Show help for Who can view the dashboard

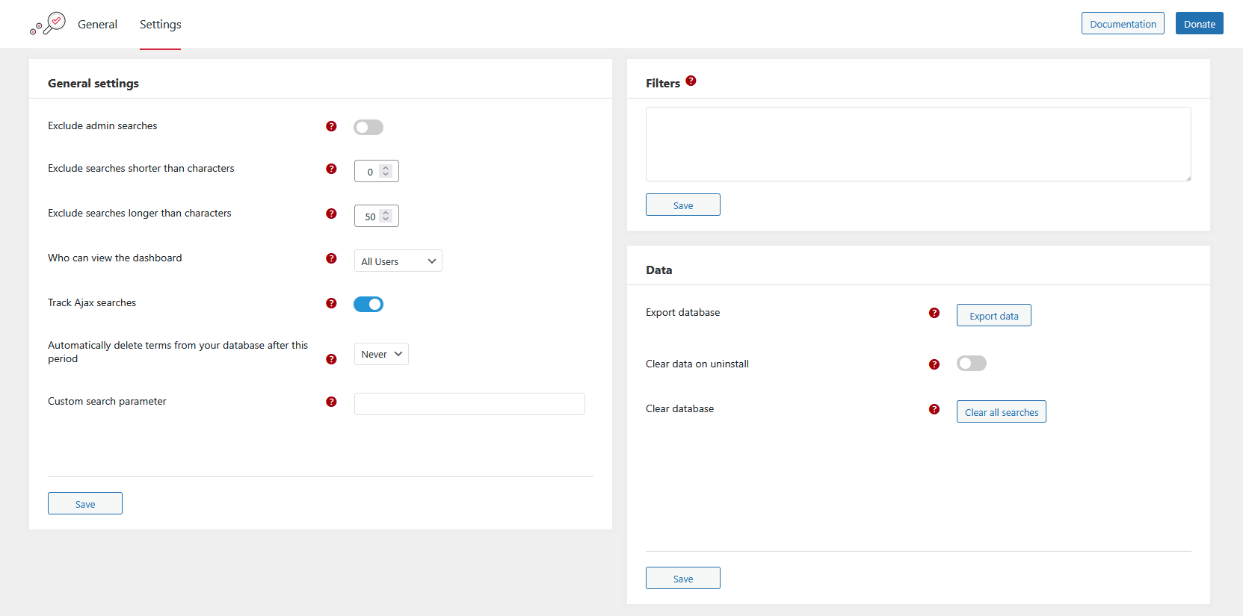[331, 258]
